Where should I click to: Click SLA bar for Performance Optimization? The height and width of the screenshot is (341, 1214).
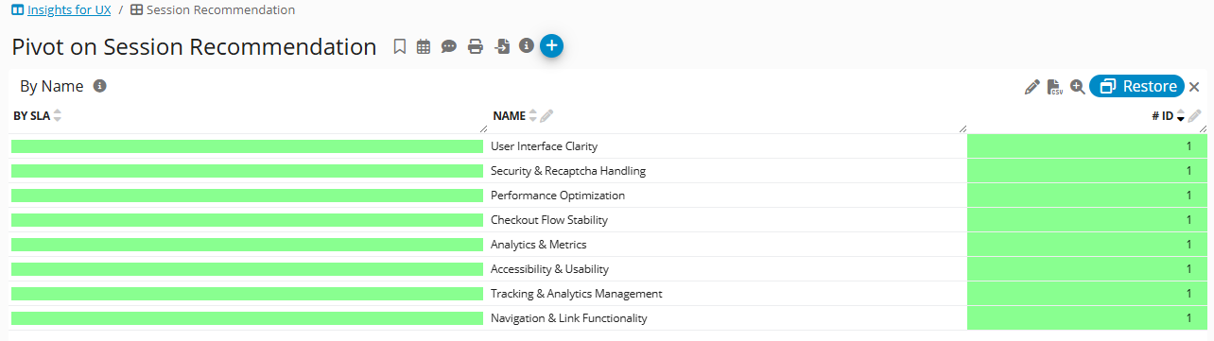(x=247, y=196)
